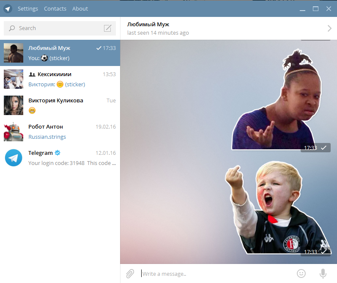Select the Любимый Муж chat
This screenshot has width=337, height=283.
tap(60, 53)
